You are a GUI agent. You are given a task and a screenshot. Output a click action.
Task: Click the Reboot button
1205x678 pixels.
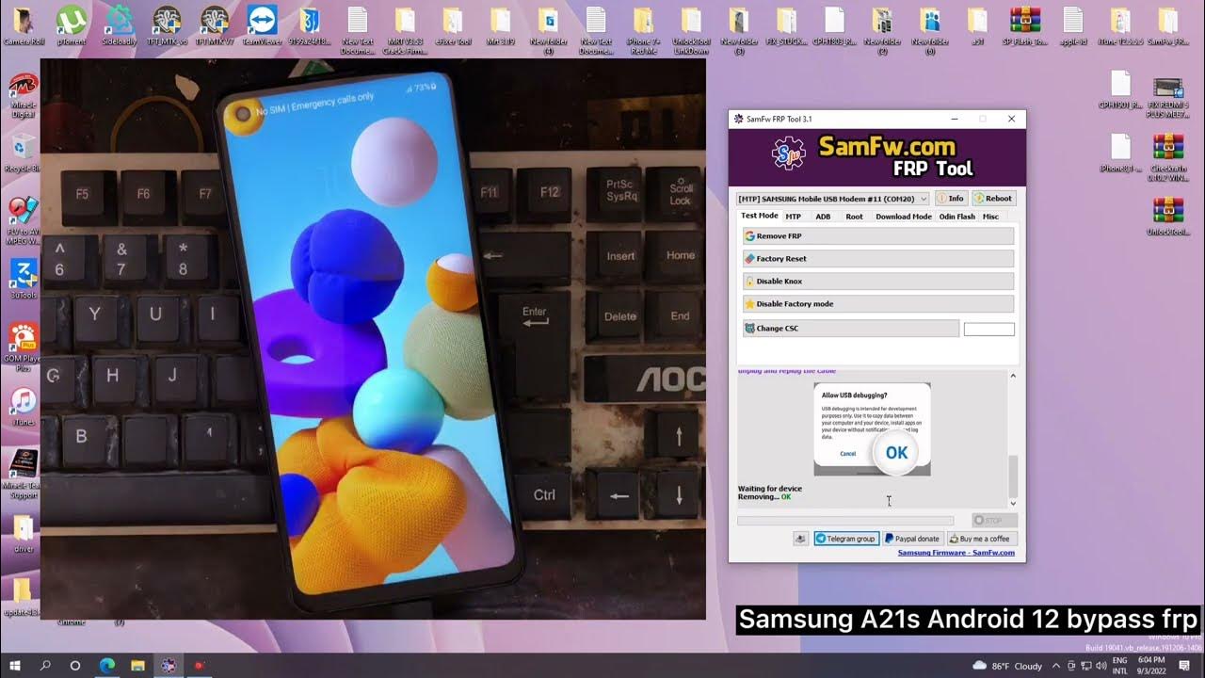tap(993, 199)
